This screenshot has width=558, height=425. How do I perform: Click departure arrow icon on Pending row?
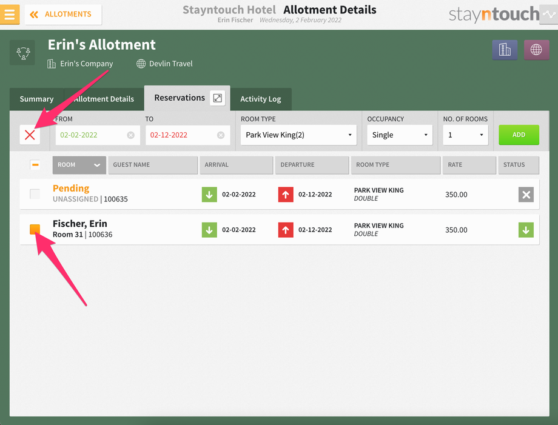click(x=286, y=195)
